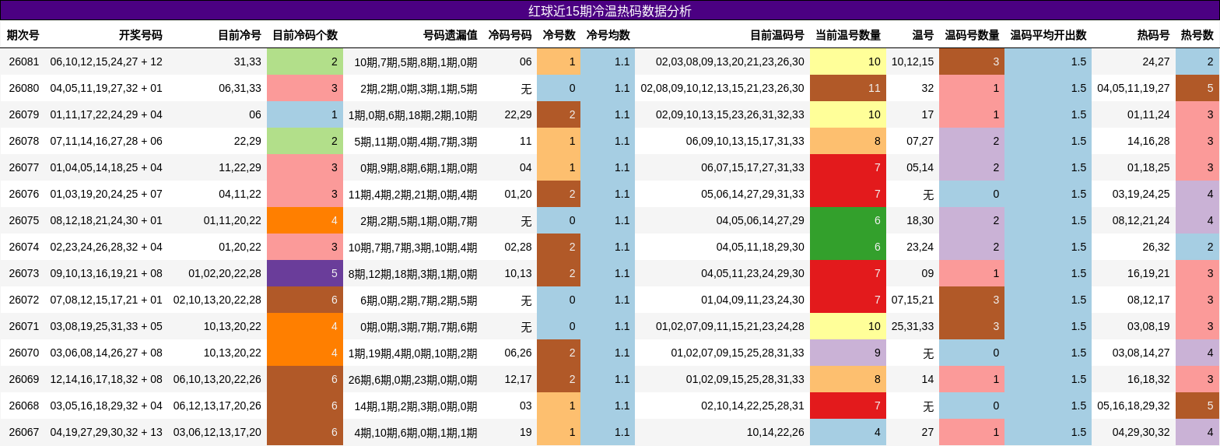Click hot numbers 04,05,11,19,27
Image resolution: width=1220 pixels, height=446 pixels.
(x=1134, y=88)
